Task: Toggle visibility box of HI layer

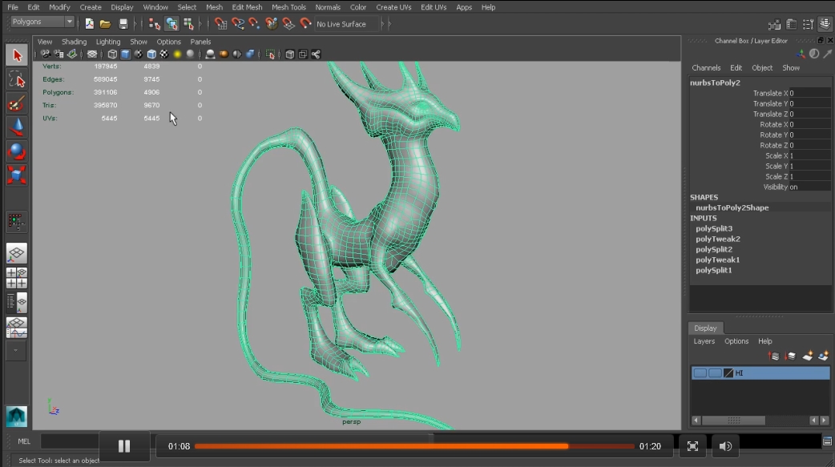Action: click(700, 373)
